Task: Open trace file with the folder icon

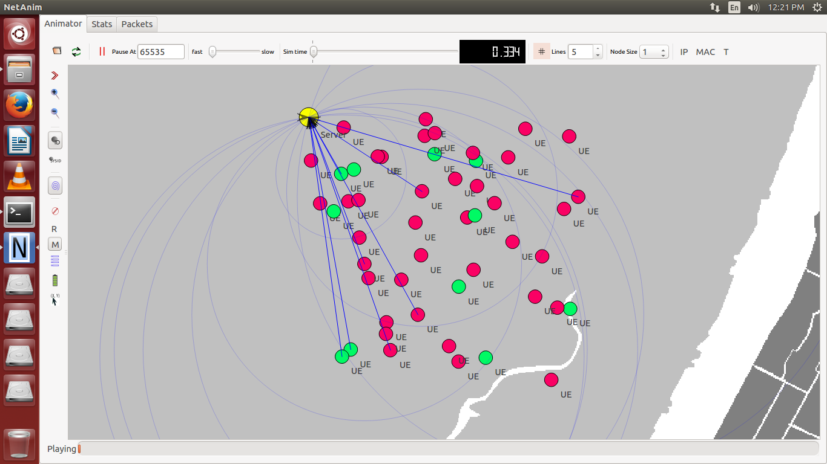Action: coord(57,51)
